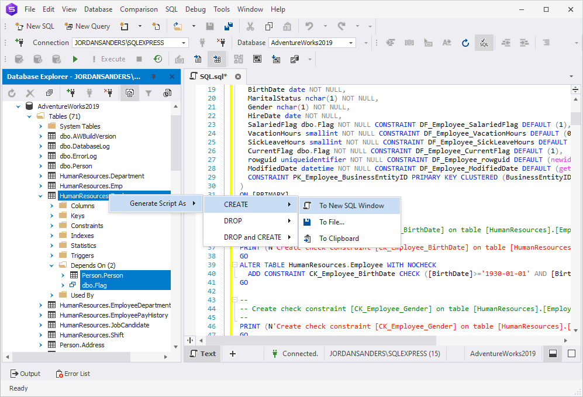Click the new connection plug icon beside Connection
Viewport: 583px width, 397px height.
pos(19,43)
